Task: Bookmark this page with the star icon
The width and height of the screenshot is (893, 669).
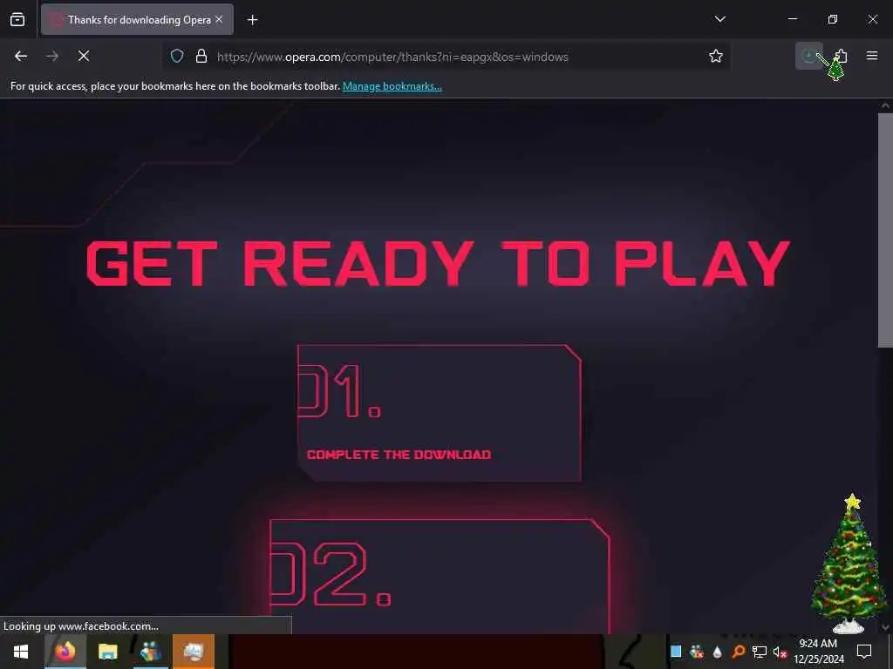Action: (716, 56)
